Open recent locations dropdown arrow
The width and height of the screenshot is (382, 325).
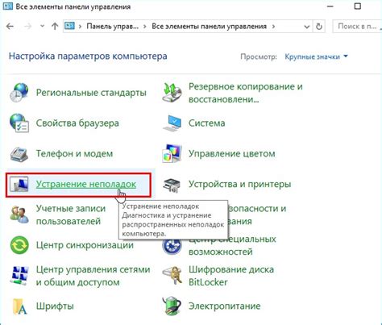coord(42,27)
